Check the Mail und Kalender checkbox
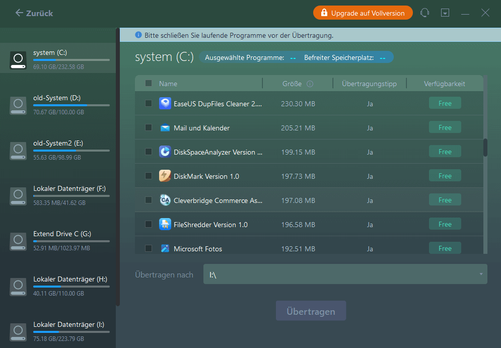The height and width of the screenshot is (348, 501). pos(149,127)
